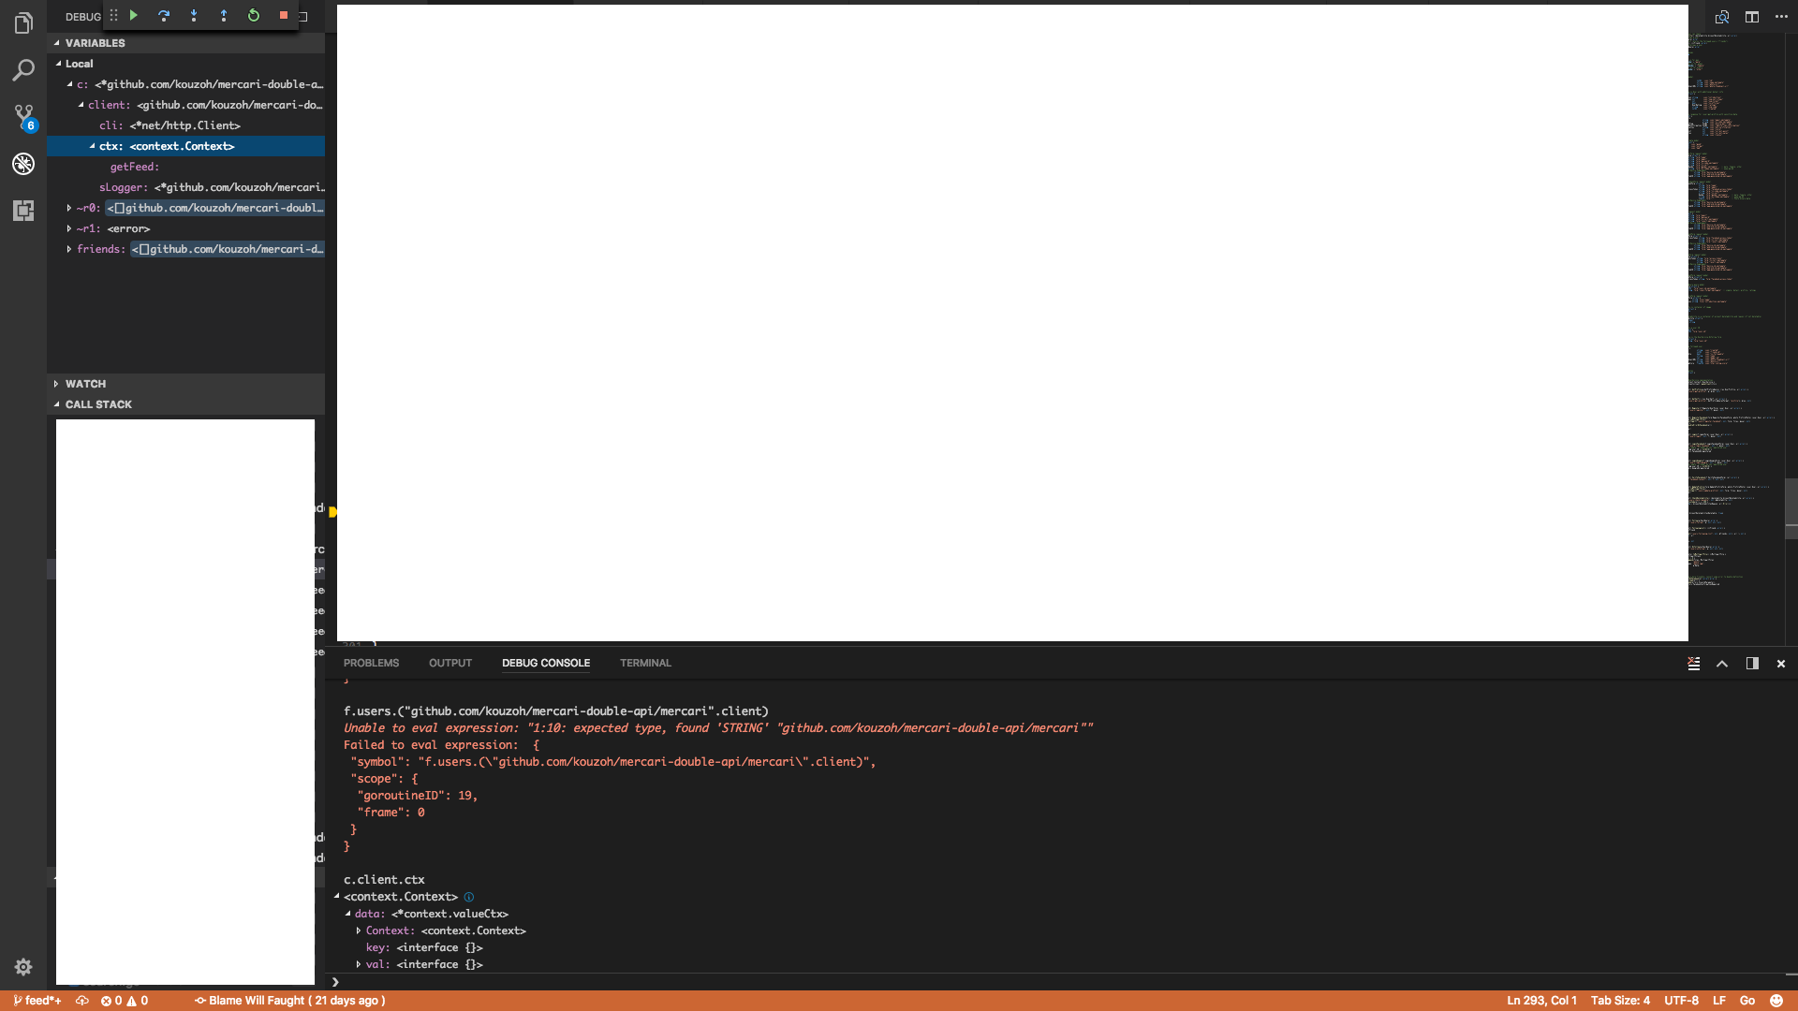Click Blame Will Faught status item

click(x=288, y=1000)
